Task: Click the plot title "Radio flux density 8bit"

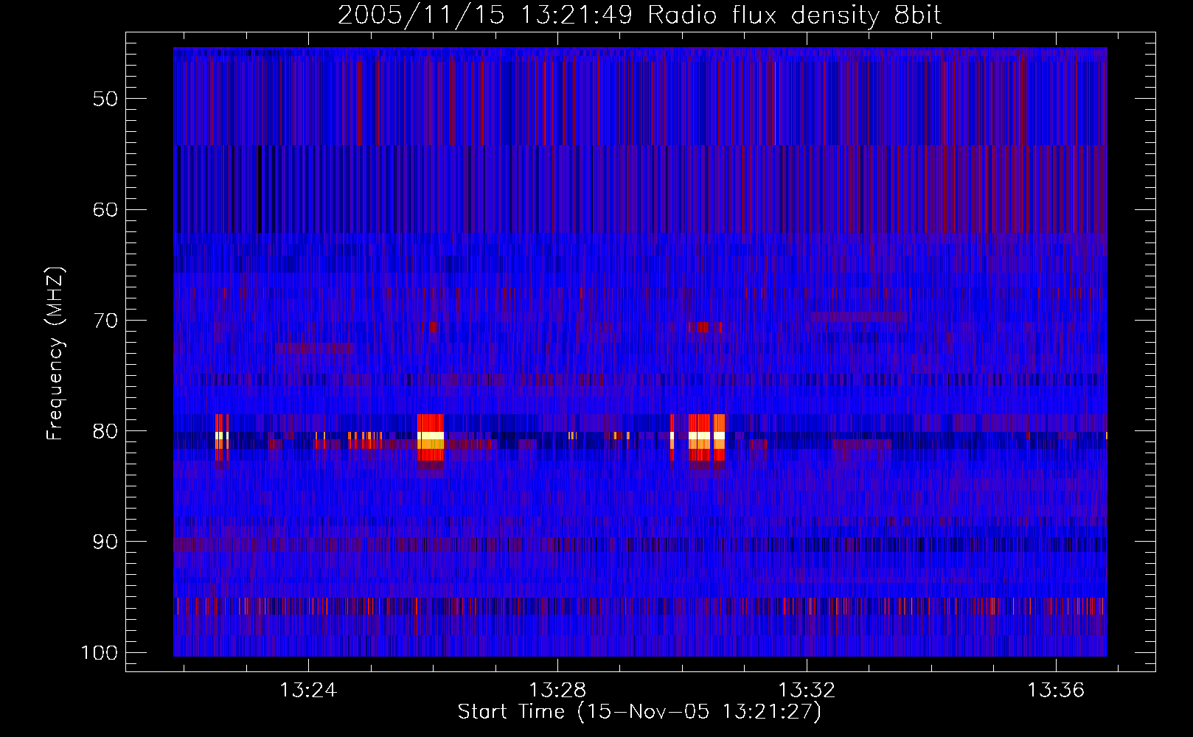Action: coord(795,15)
